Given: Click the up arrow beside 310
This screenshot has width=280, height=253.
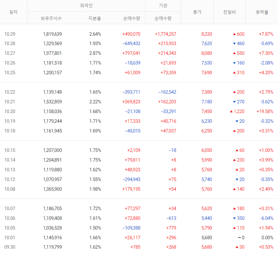Looking at the screenshot, I should [235, 73].
